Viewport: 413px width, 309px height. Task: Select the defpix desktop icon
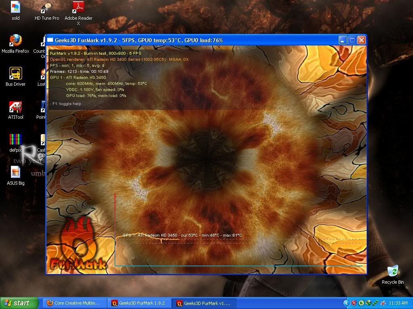click(16, 143)
